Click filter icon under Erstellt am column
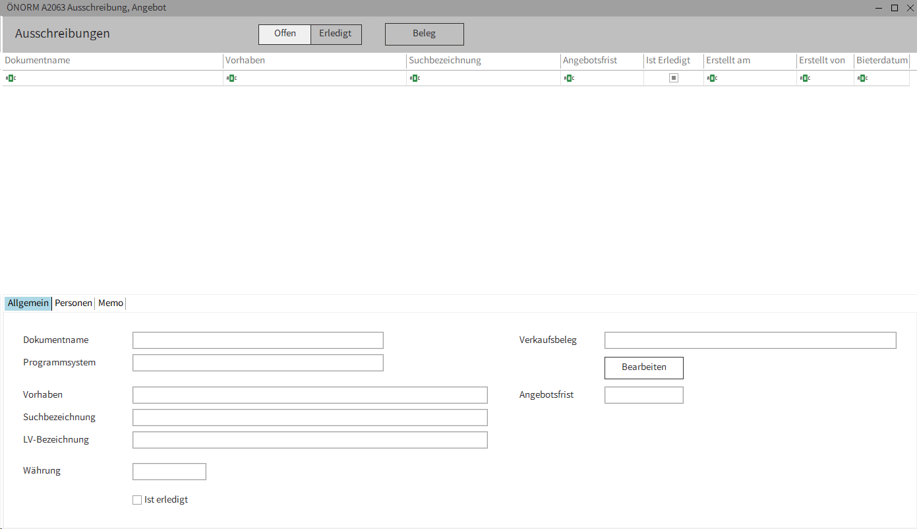 click(x=711, y=78)
